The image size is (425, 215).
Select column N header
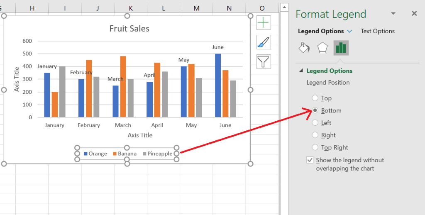click(229, 8)
